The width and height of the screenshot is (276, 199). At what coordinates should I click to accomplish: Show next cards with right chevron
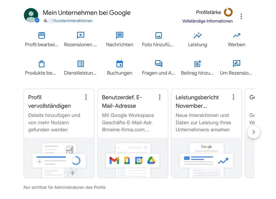click(253, 132)
